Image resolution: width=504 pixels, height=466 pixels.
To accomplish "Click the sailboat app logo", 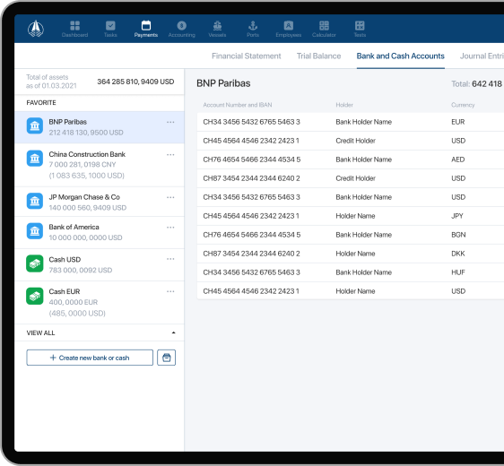I will [x=36, y=29].
